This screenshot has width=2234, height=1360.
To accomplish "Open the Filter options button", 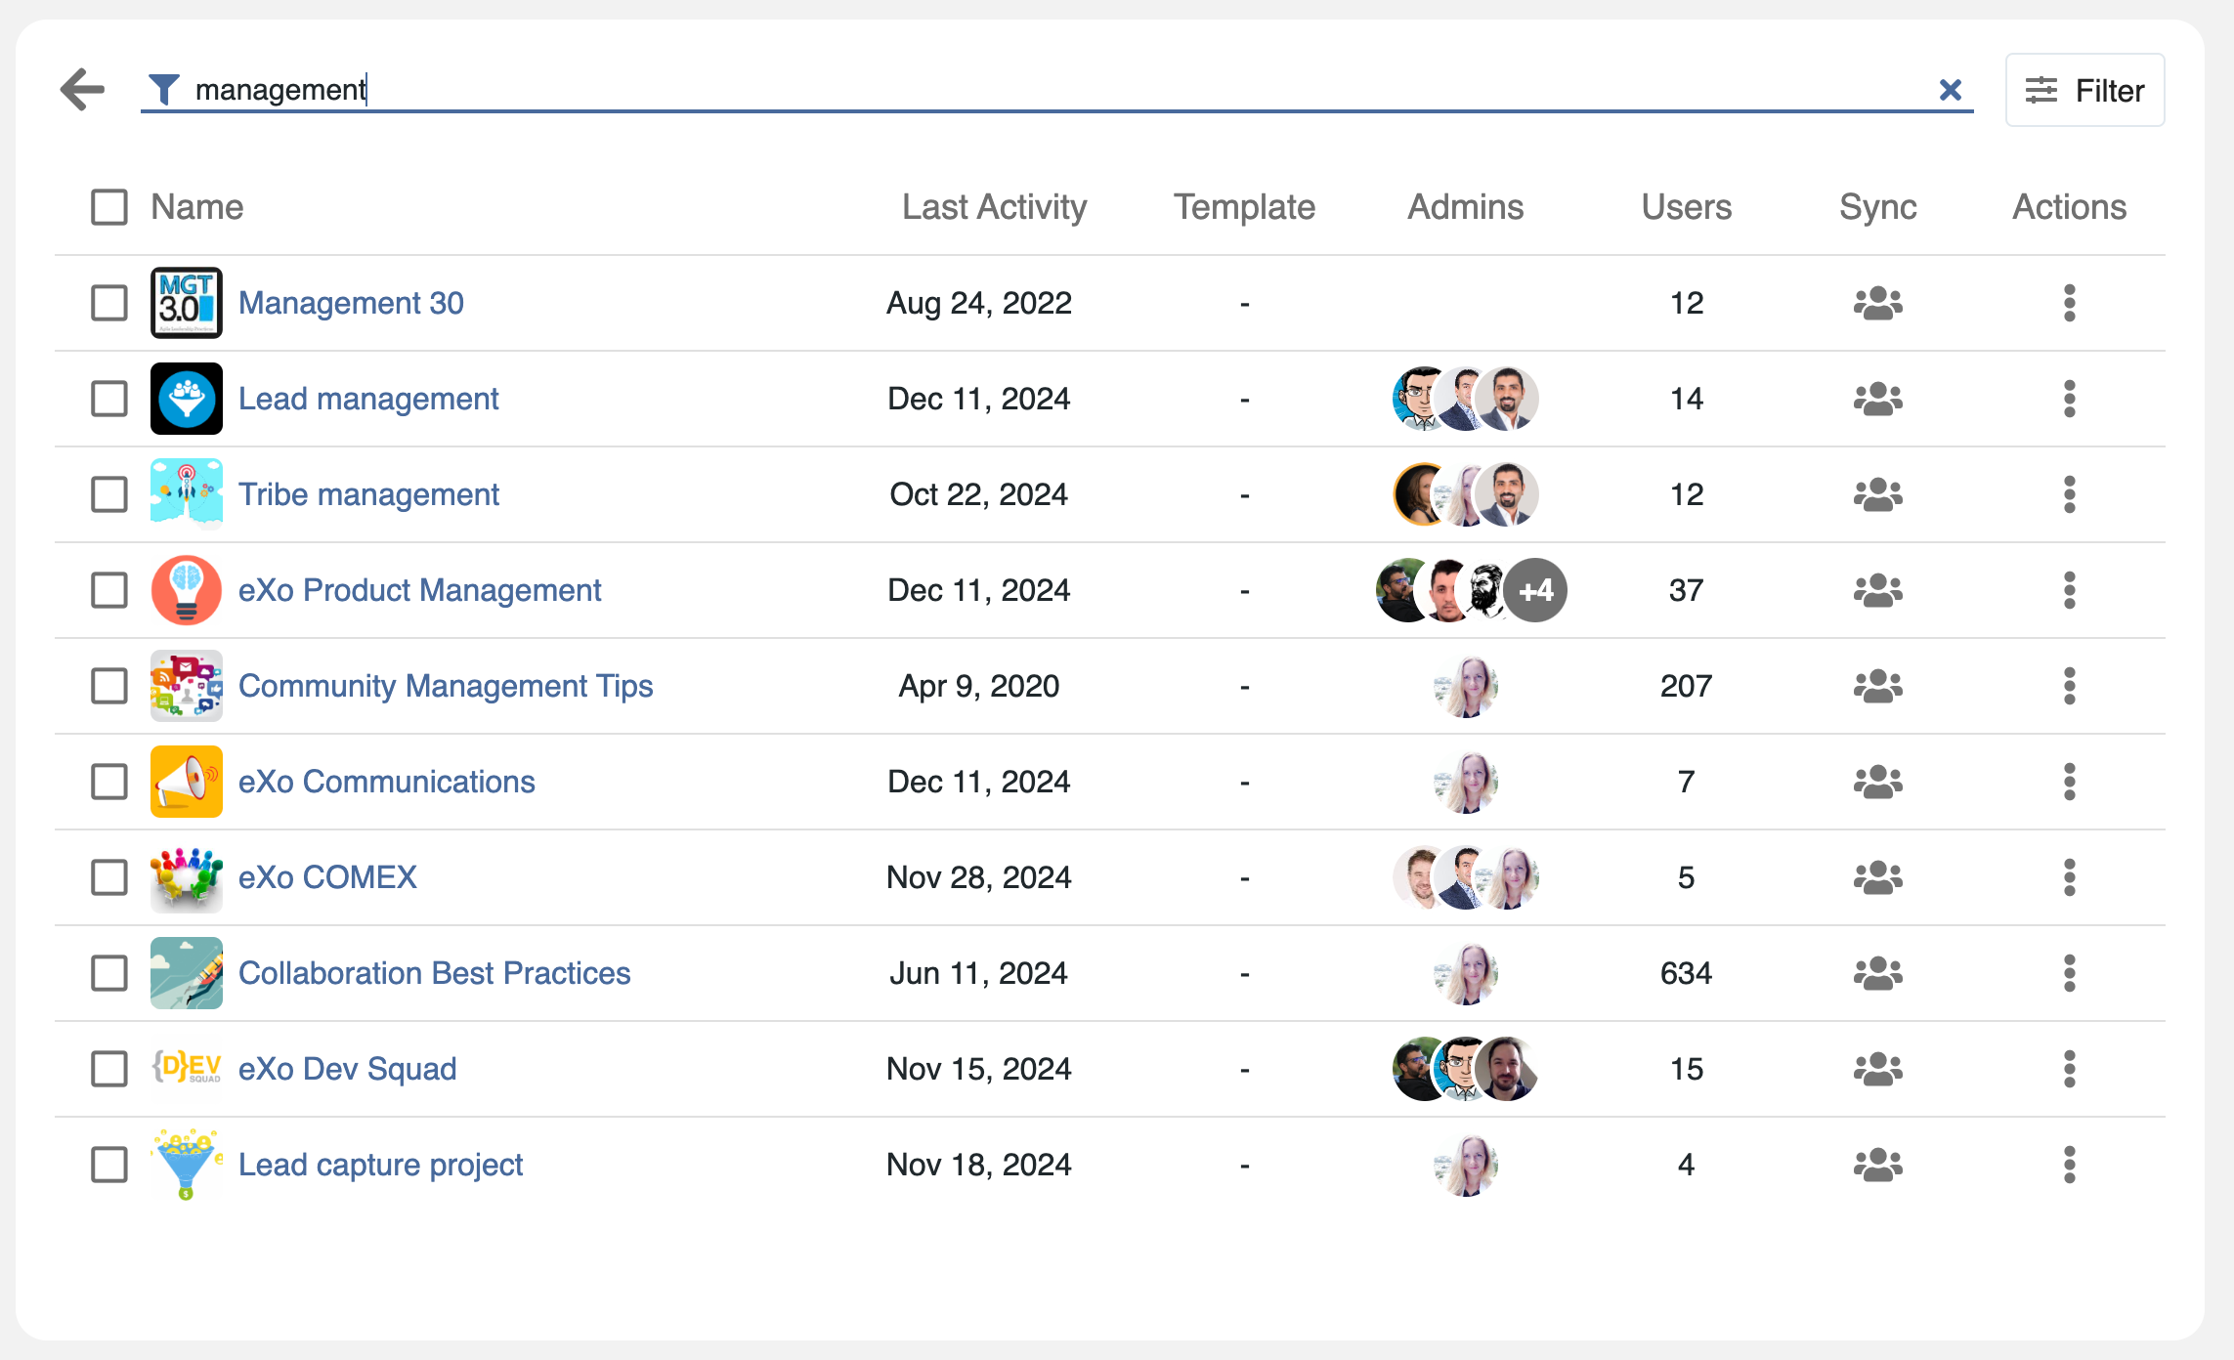I will tap(2084, 90).
